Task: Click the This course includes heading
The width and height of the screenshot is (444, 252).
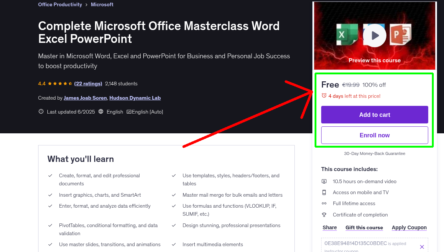Action: pos(349,169)
